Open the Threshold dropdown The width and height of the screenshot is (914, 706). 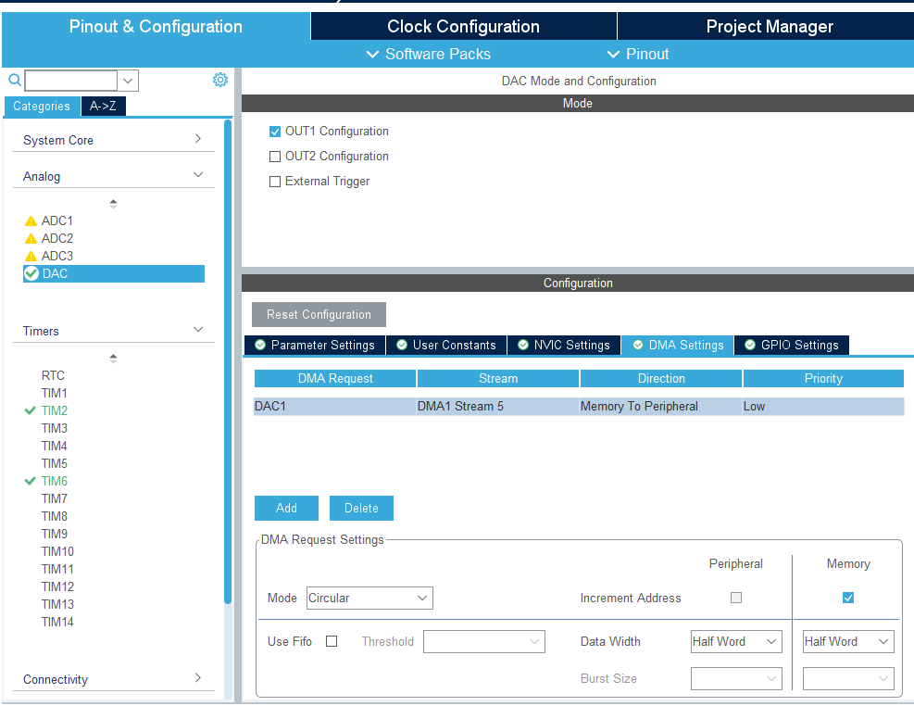pos(483,641)
